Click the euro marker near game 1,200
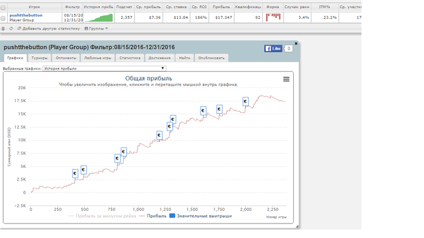Viewport: 424px width, 238px height. pyautogui.click(x=159, y=135)
